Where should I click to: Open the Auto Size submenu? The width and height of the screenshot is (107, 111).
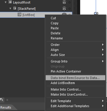pyautogui.click(x=75, y=55)
